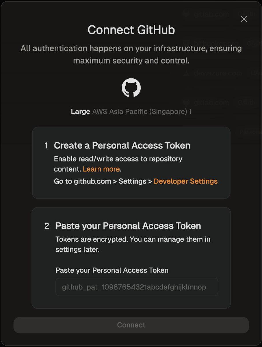Open the Learn more link
The height and width of the screenshot is (347, 262).
click(x=101, y=169)
